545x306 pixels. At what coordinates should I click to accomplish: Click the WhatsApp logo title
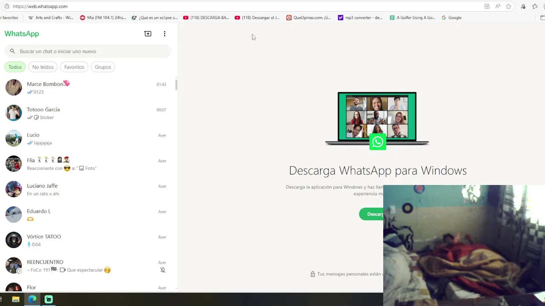[22, 34]
